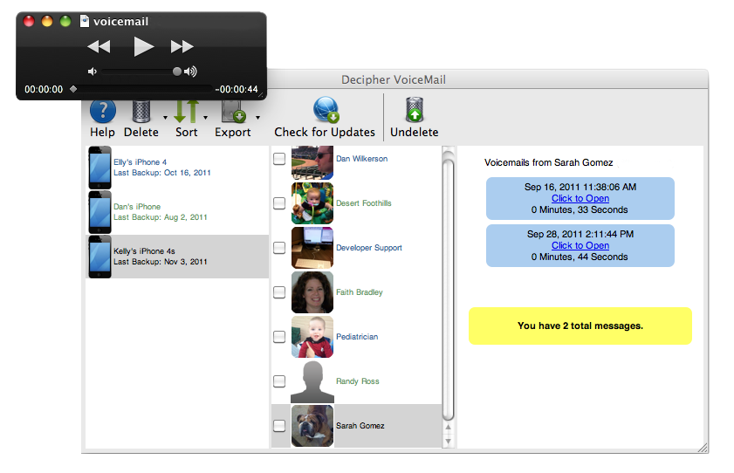
Task: Open the Sort dropdown arrow
Action: point(205,118)
